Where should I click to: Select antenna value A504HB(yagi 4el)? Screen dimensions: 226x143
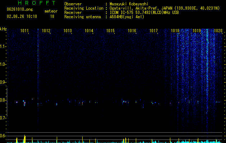pyautogui.click(x=127, y=17)
